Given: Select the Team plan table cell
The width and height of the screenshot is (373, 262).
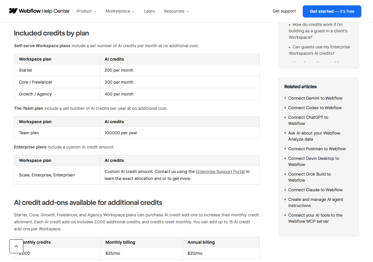Looking at the screenshot, I should click(57, 133).
